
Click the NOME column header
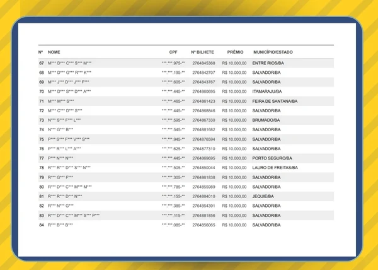[x=54, y=52]
